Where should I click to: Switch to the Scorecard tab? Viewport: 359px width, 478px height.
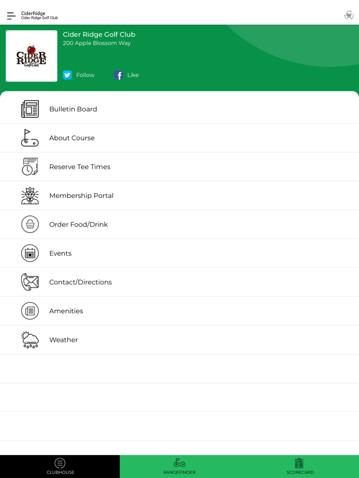pos(299,466)
